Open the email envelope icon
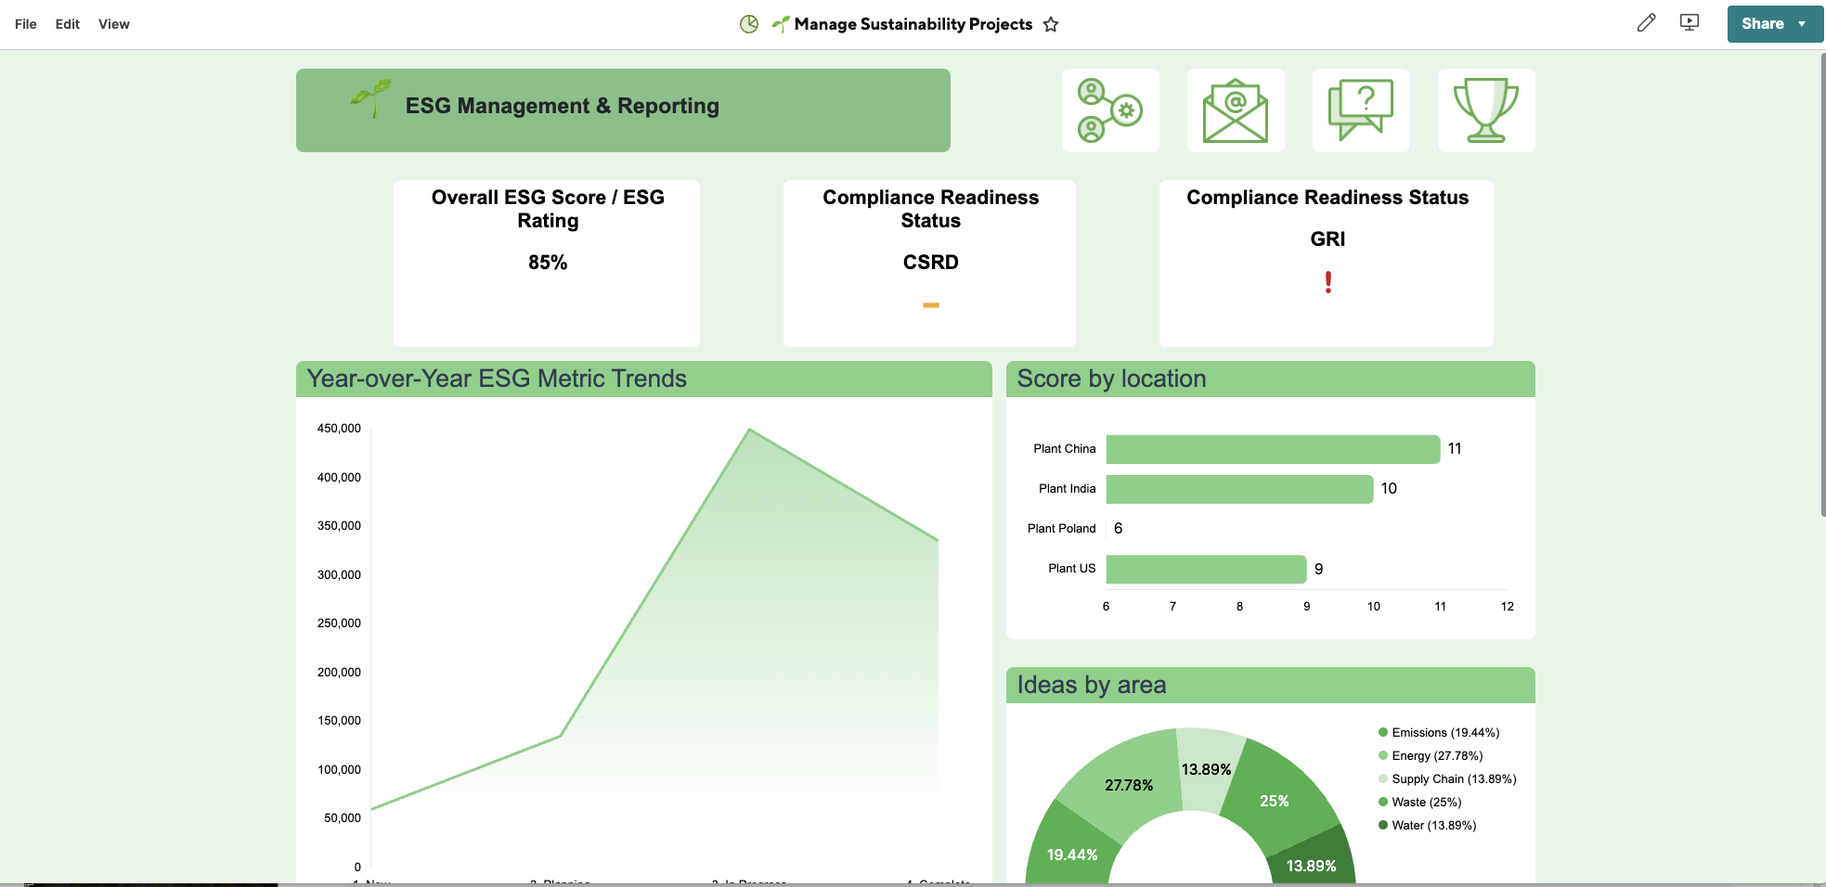Image resolution: width=1826 pixels, height=887 pixels. point(1235,110)
